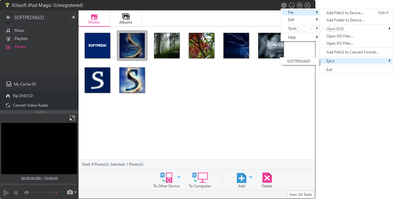Choose Open ISO Files
This screenshot has height=199, width=393.
pyautogui.click(x=356, y=36)
